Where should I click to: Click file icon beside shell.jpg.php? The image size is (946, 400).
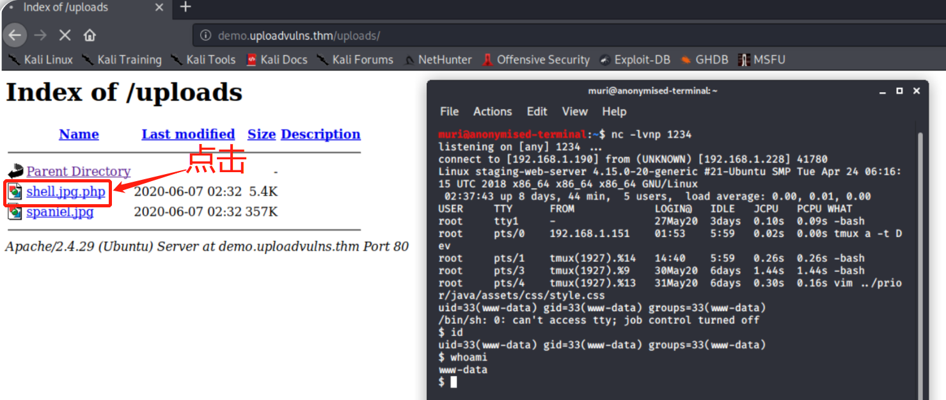click(15, 191)
